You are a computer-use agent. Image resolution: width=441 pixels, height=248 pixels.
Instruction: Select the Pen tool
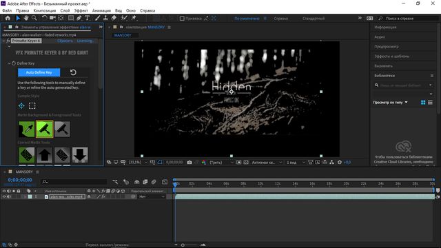click(x=79, y=18)
